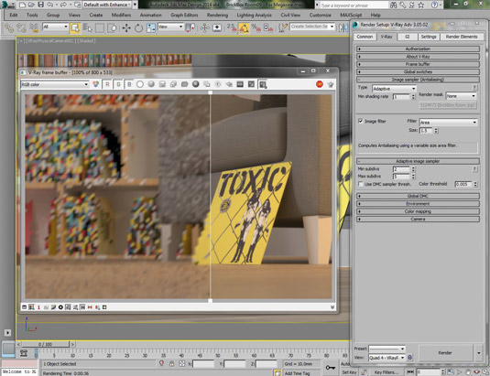Click the Min subdivs input field
The height and width of the screenshot is (376, 490).
pos(401,169)
